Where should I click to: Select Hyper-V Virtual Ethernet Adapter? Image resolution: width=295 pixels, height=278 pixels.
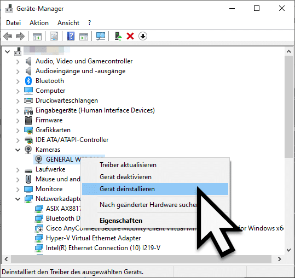point(93,238)
